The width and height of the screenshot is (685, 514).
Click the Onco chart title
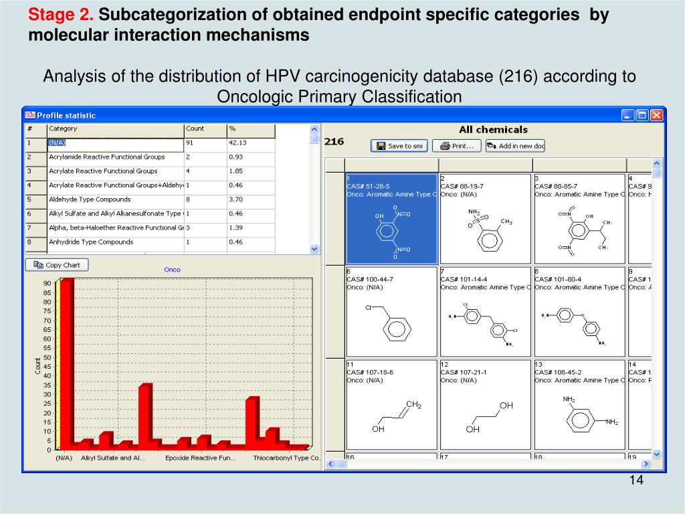point(172,270)
